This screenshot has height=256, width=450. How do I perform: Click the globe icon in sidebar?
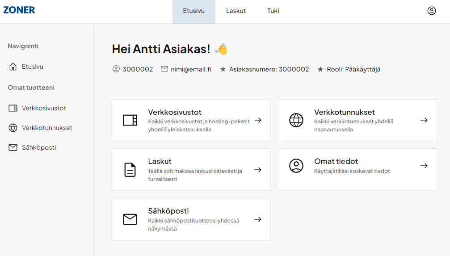click(13, 128)
